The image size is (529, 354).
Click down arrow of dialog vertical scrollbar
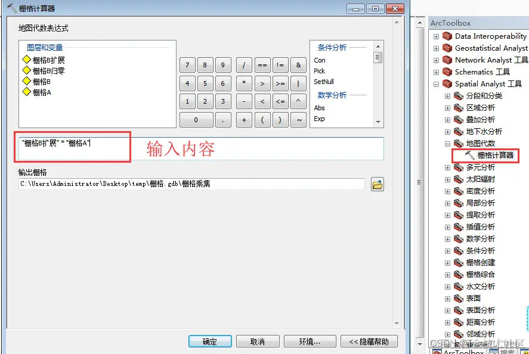point(397,324)
